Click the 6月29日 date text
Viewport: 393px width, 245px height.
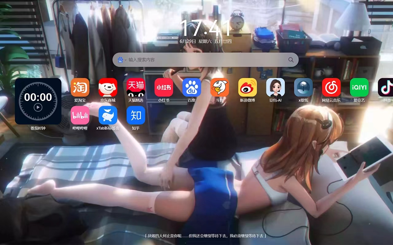[x=188, y=41]
